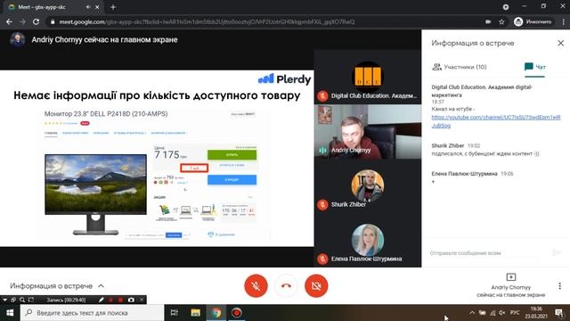Viewport: 570px width, 321px height.
Task: Take a screenshot with recorder camera icon
Action: (x=131, y=300)
